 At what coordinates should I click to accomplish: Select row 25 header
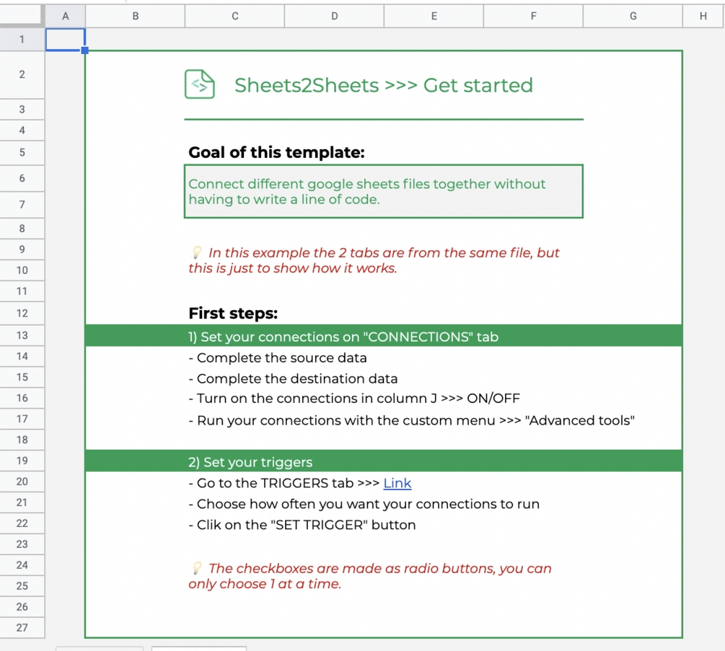tap(22, 586)
